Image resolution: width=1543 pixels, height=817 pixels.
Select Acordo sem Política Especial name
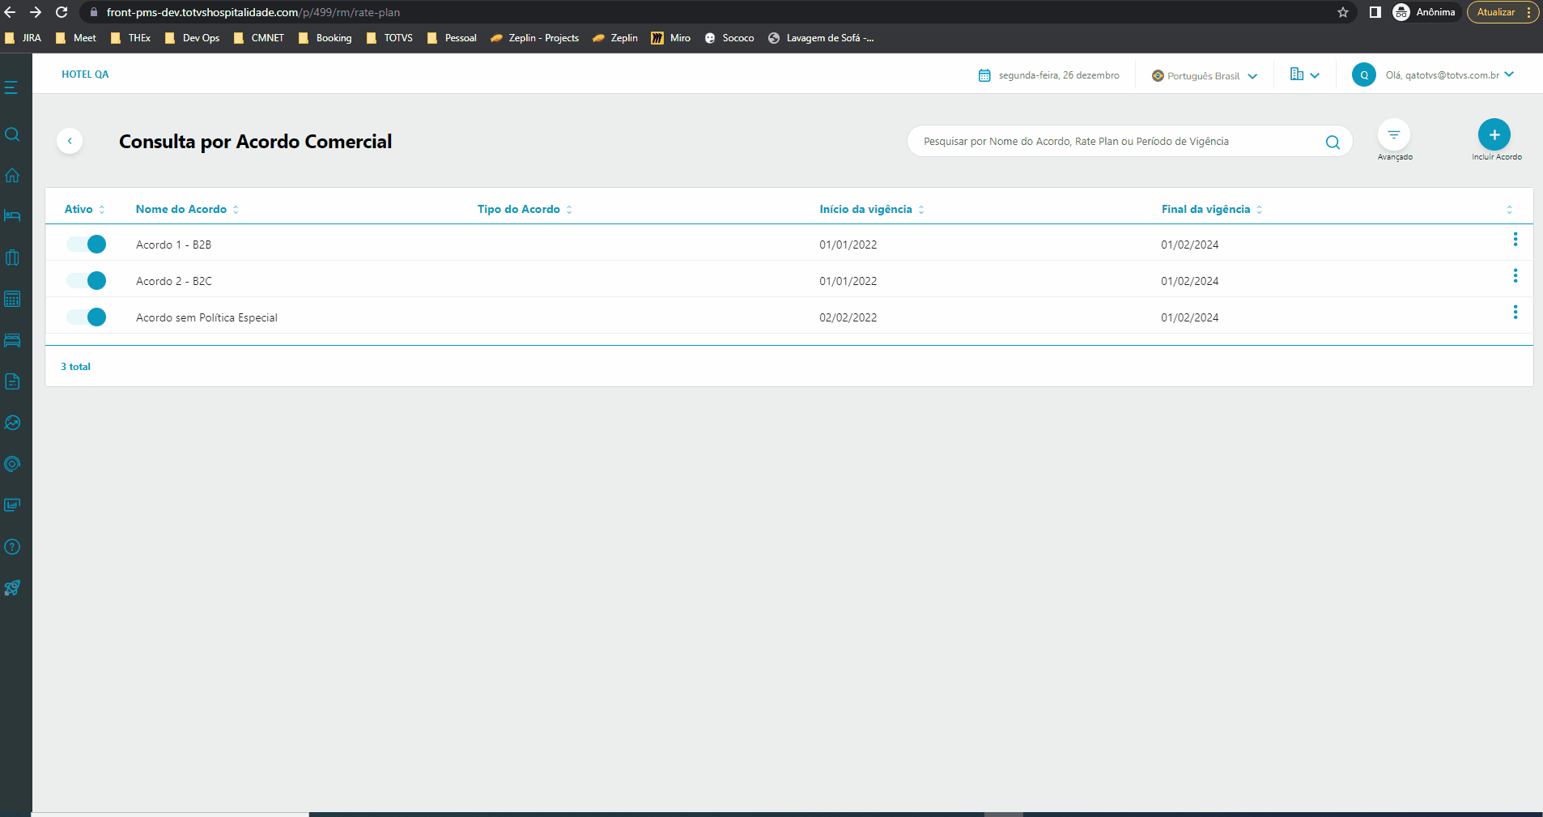tap(206, 317)
